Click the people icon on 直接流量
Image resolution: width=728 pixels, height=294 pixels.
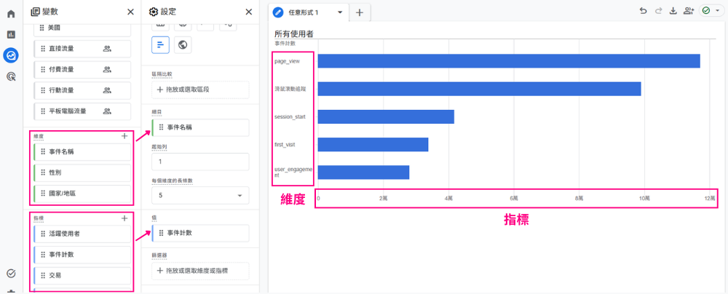[107, 48]
